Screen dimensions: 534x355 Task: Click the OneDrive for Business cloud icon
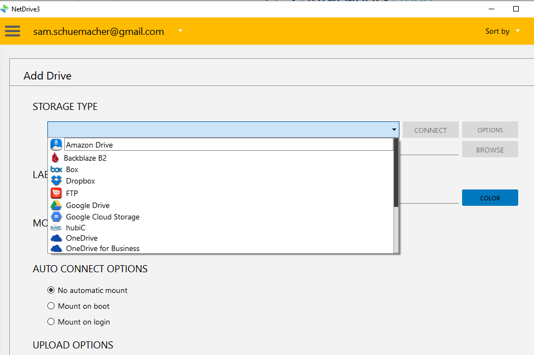pyautogui.click(x=56, y=248)
